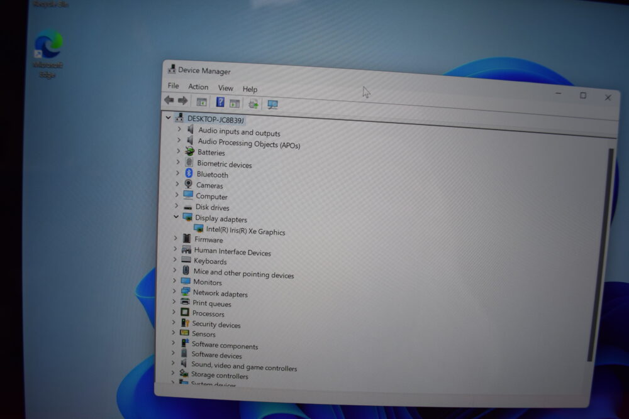Expand Mice and other pointing devices
This screenshot has width=629, height=419.
[x=174, y=270]
